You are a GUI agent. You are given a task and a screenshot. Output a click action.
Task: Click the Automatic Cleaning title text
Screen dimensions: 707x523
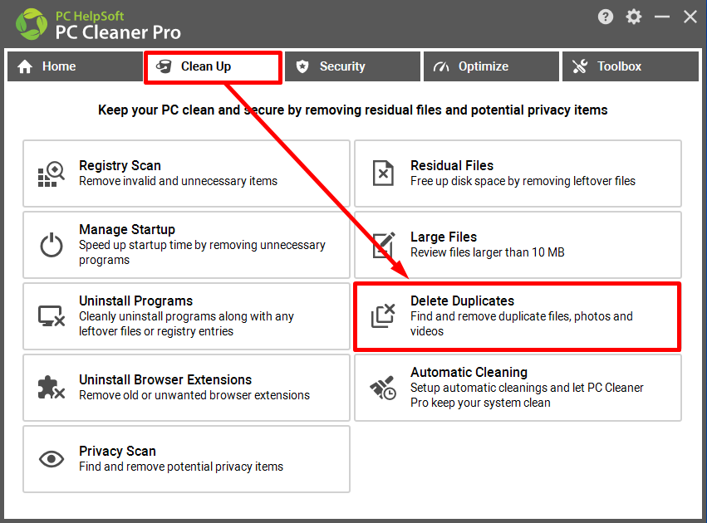(469, 372)
